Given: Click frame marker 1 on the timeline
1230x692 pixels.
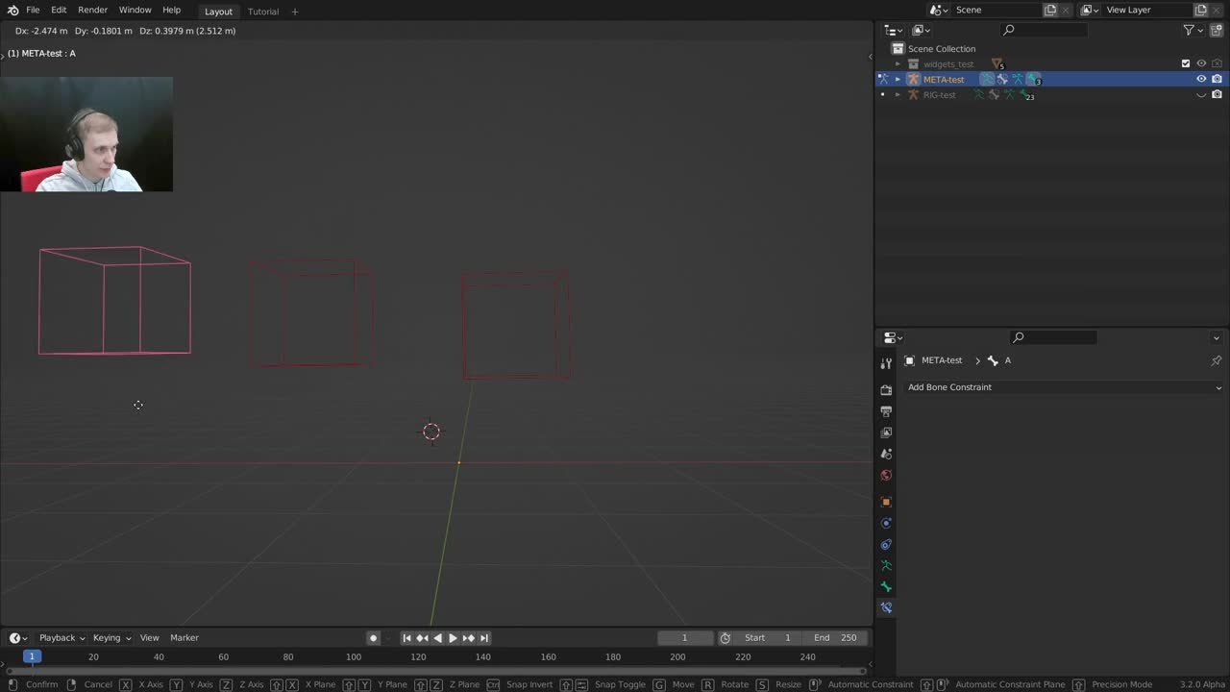Looking at the screenshot, I should (x=32, y=655).
